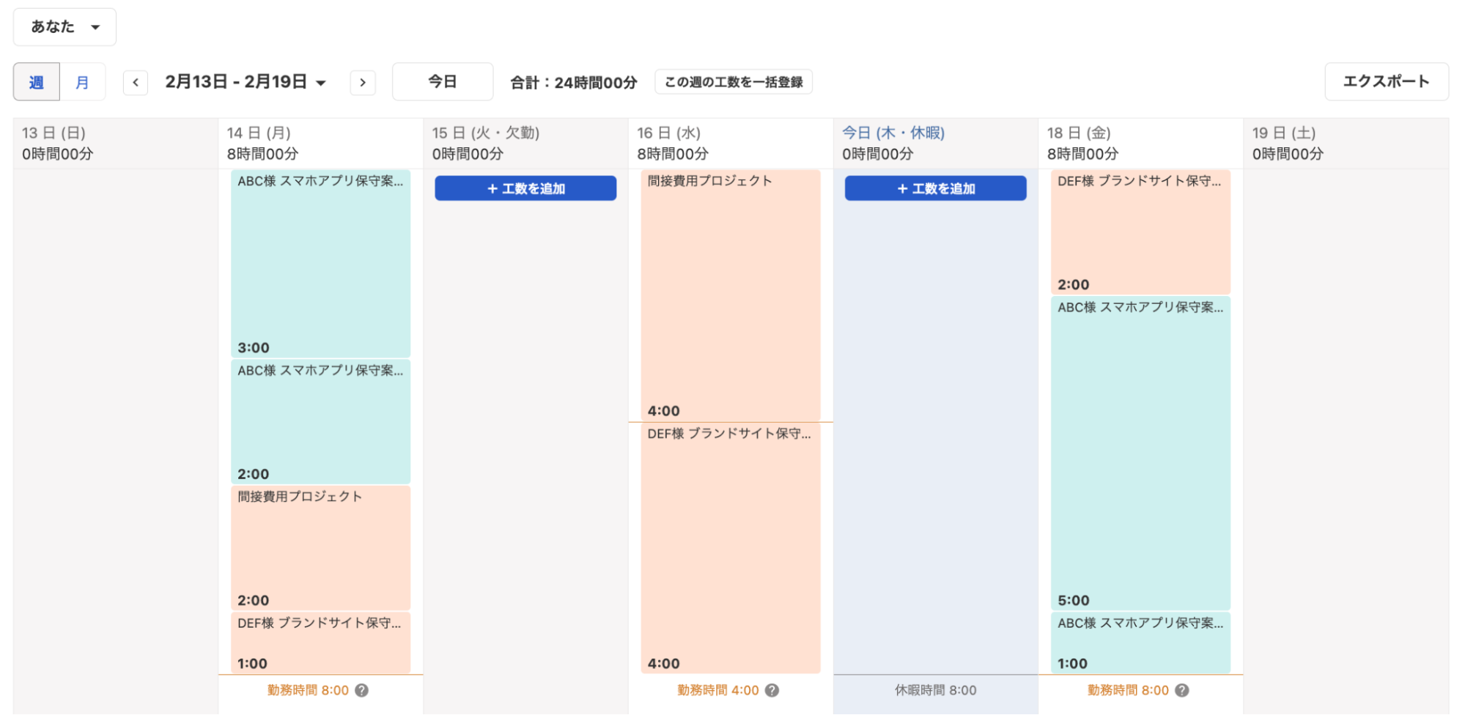Open the 5:00 ABC様 スマホアプリ entry on 18日
The width and height of the screenshot is (1465, 715).
(1140, 453)
